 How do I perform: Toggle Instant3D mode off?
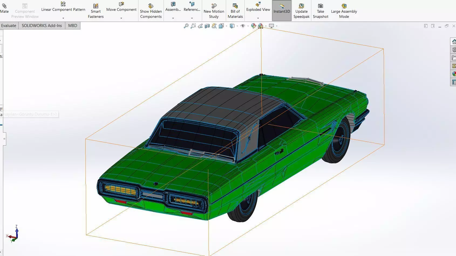click(282, 11)
